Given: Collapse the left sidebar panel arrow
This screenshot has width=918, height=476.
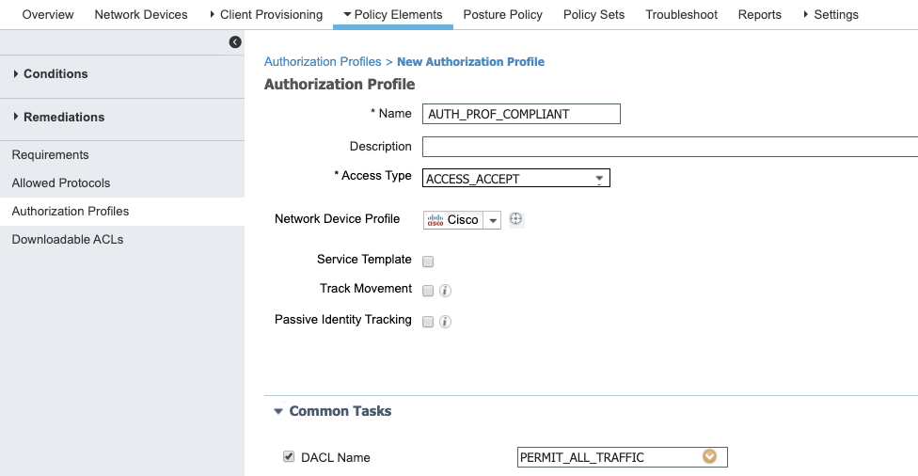Looking at the screenshot, I should 235,42.
